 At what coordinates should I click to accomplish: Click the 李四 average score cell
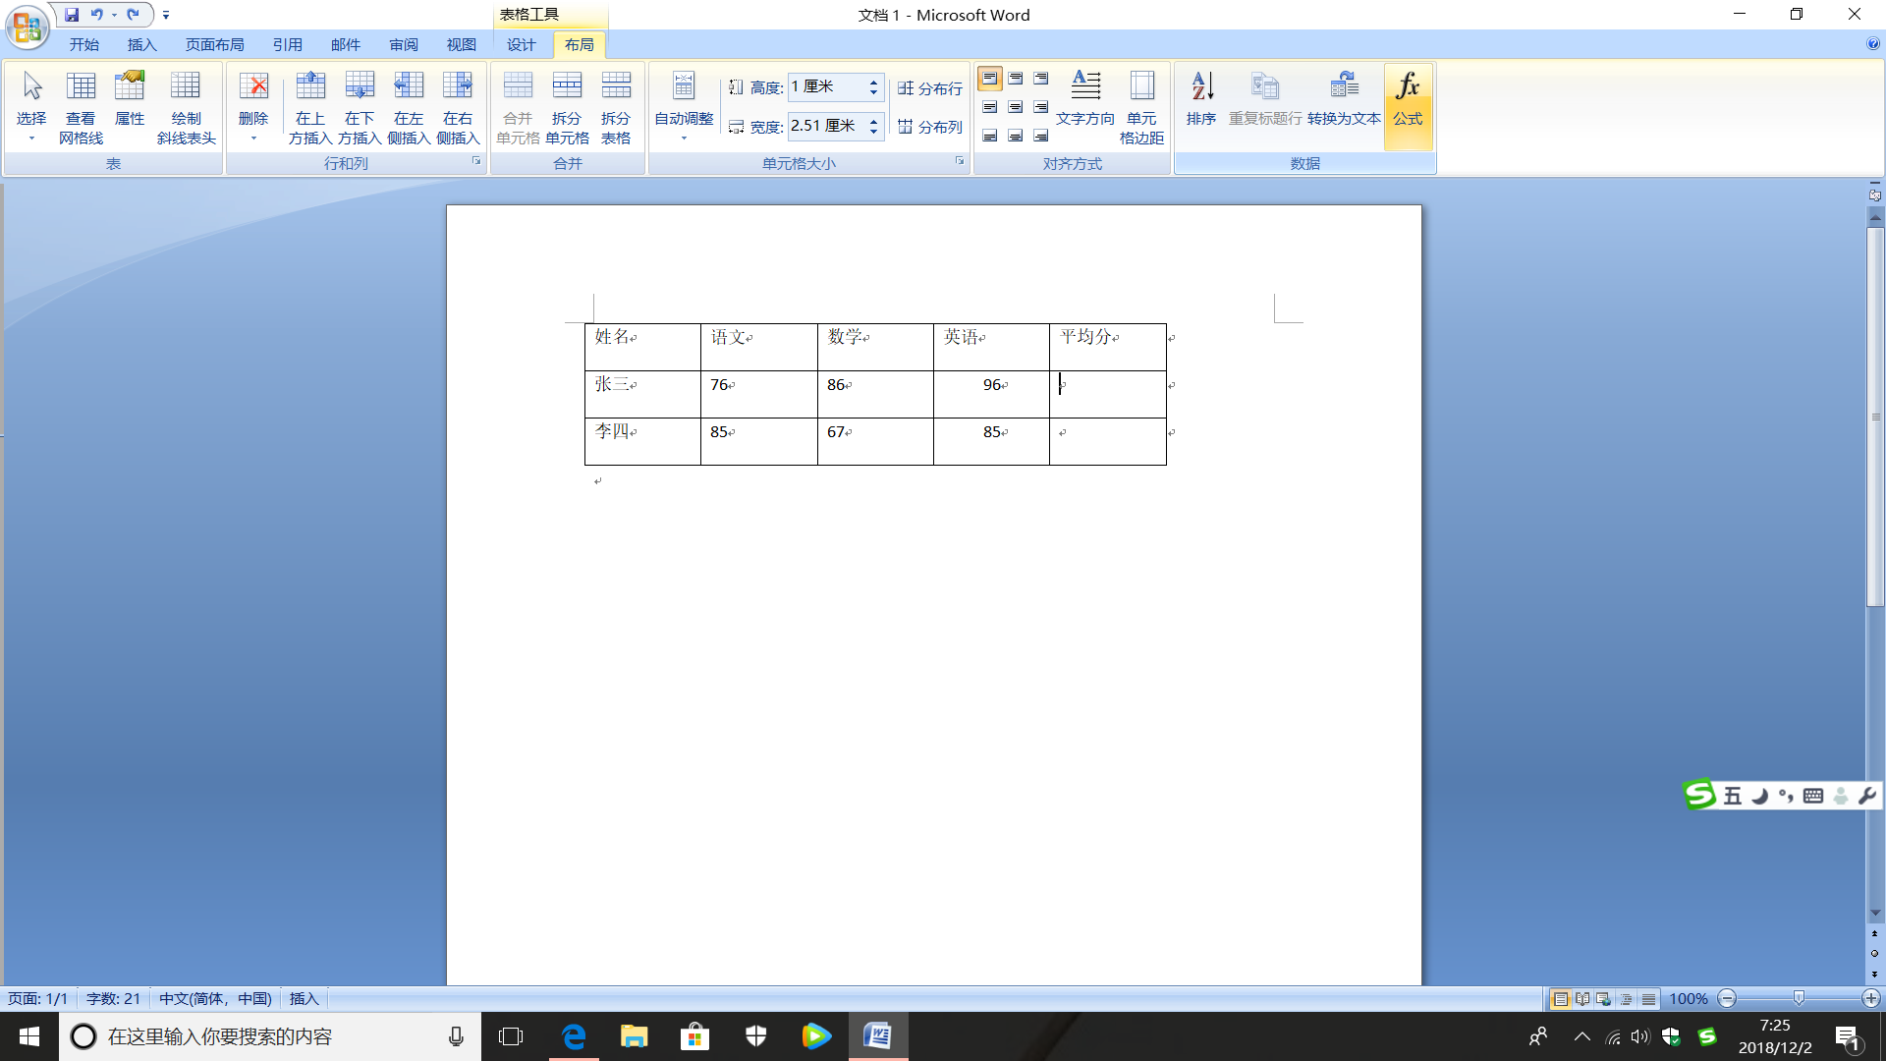pyautogui.click(x=1107, y=442)
